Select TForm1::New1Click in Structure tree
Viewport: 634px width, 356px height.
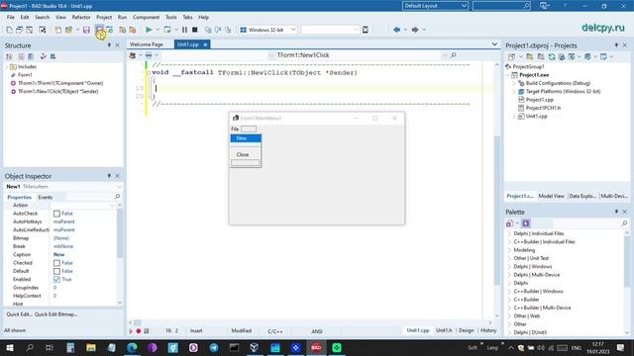[57, 92]
